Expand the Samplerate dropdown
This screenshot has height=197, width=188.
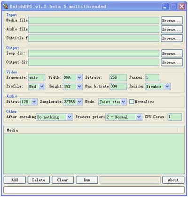[73, 102]
